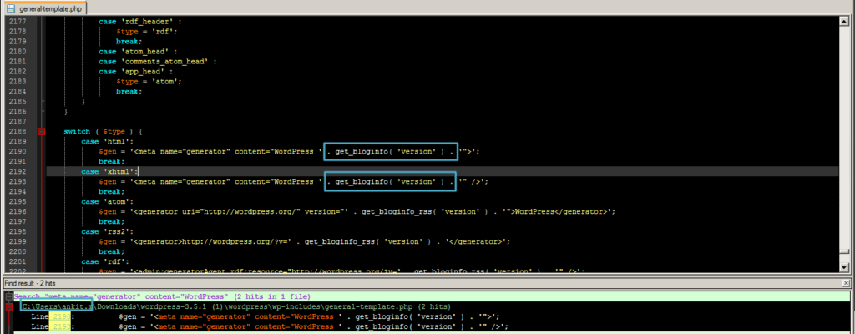Collapse the search results tree in Find result
Image resolution: width=855 pixels, height=334 pixels.
tap(8, 296)
